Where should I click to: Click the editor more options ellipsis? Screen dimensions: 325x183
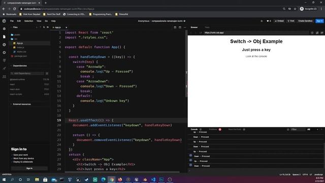(x=185, y=27)
